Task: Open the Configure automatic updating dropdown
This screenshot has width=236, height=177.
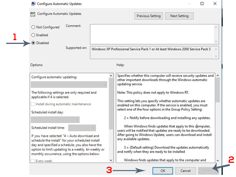Action: (69, 85)
